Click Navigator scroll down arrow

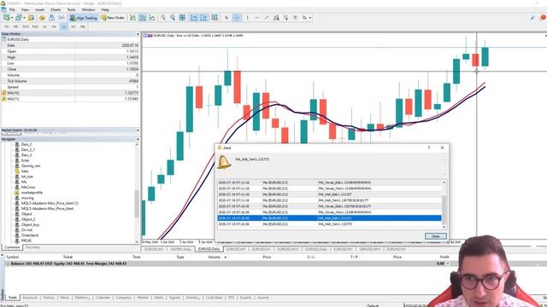[x=137, y=241]
